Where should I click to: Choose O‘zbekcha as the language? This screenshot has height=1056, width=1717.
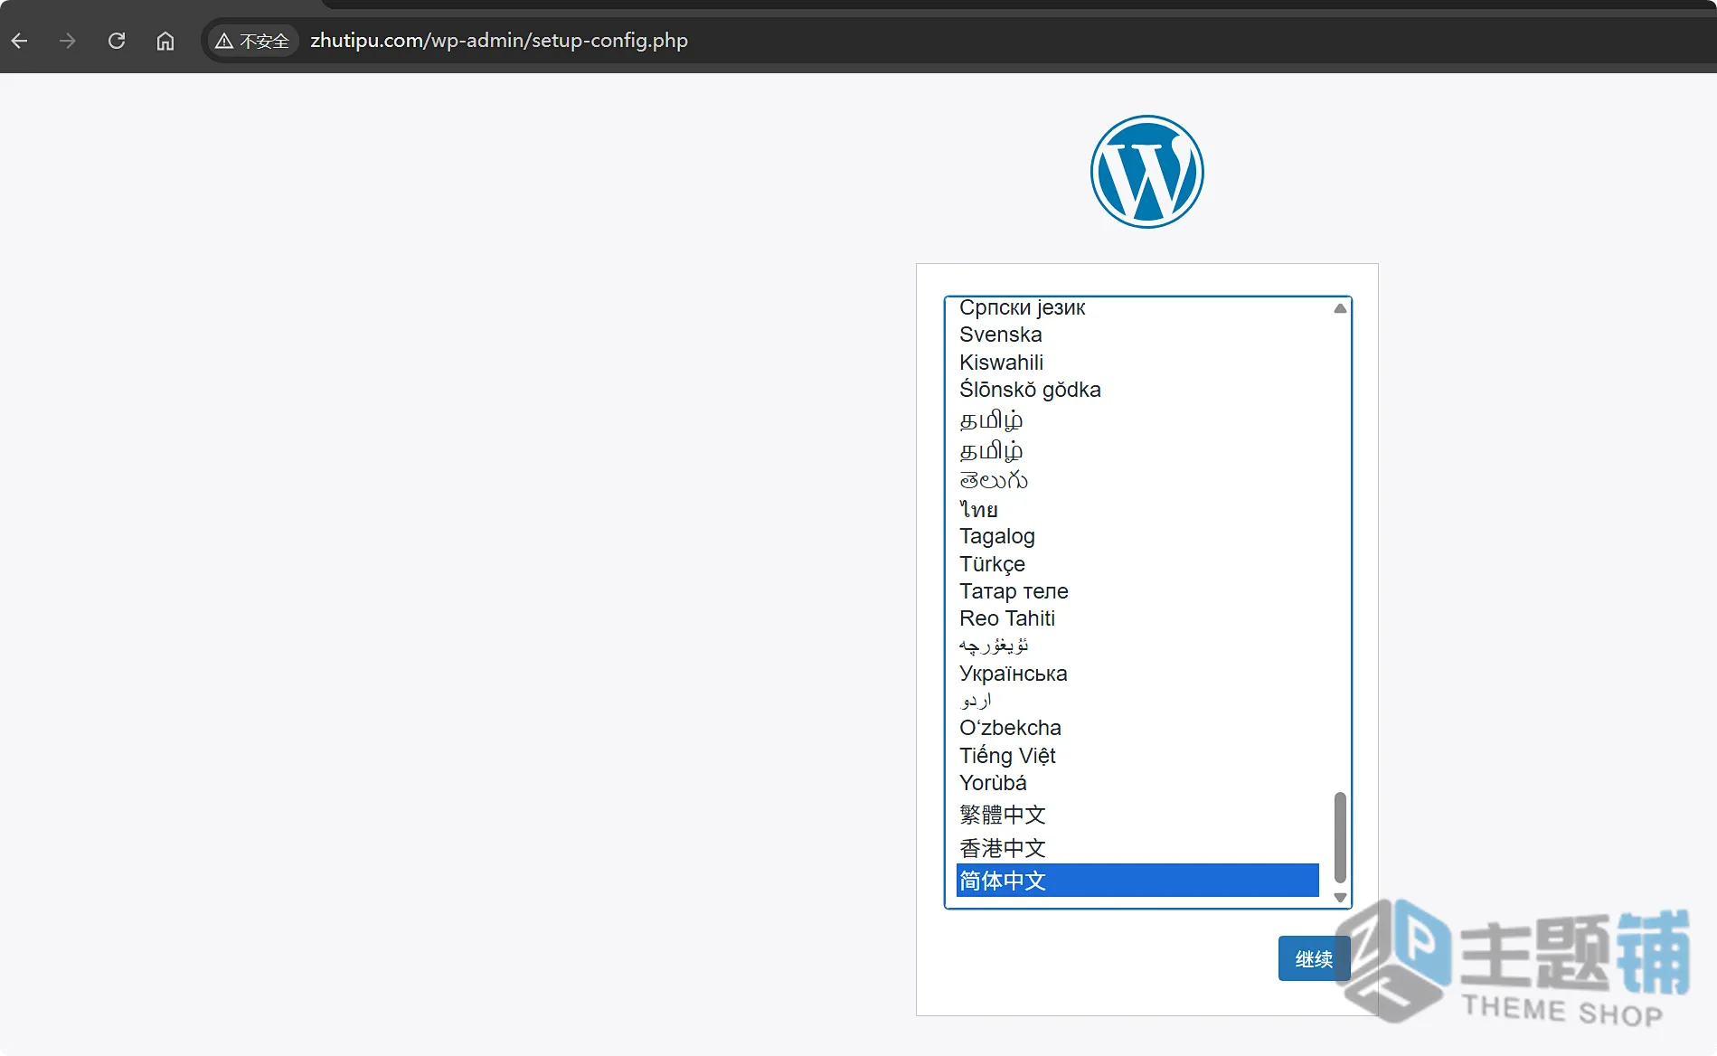(x=1137, y=728)
